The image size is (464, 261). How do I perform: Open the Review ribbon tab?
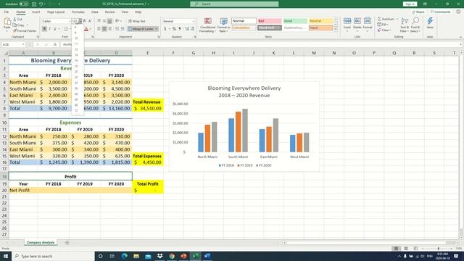(109, 12)
